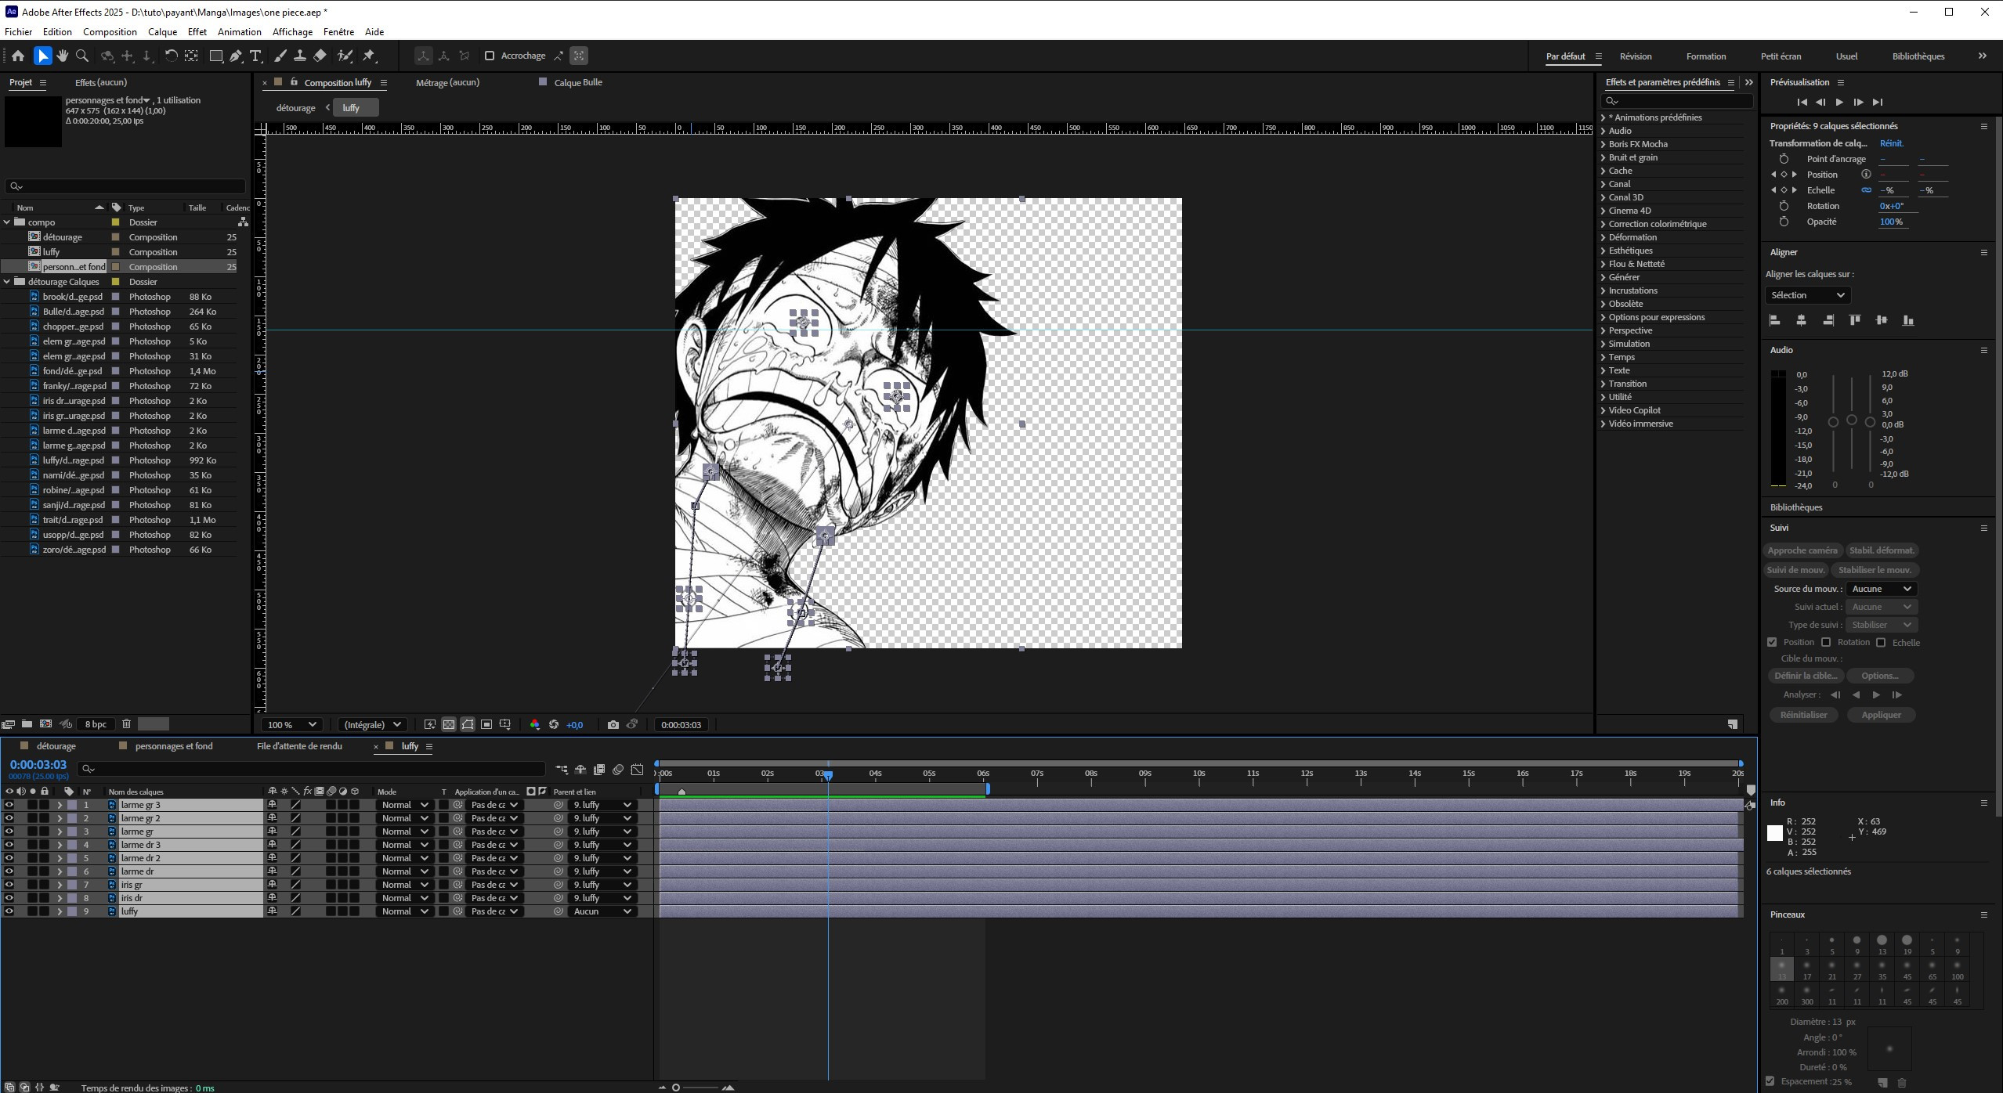Select the Zoom magnifier tool
Image resolution: width=2003 pixels, height=1093 pixels.
[82, 56]
